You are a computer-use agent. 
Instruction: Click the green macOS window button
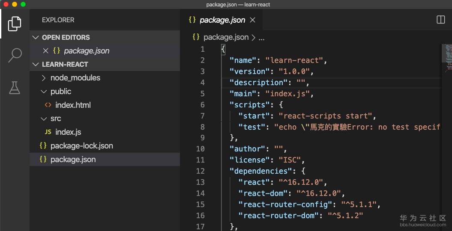click(x=23, y=4)
